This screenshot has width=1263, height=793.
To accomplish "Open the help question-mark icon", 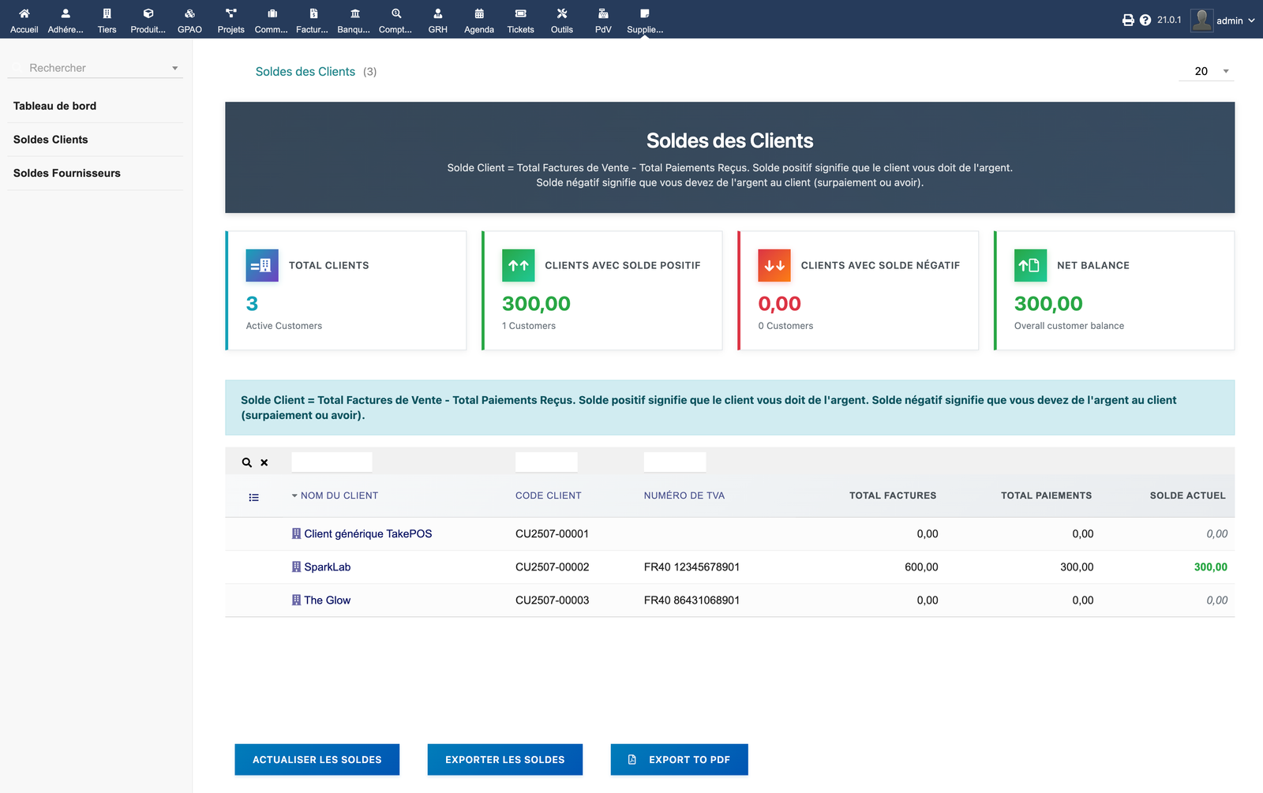I will coord(1145,20).
